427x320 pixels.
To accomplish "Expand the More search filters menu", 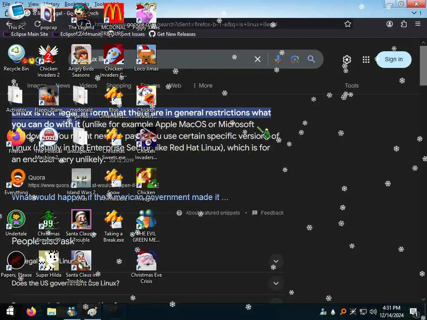I will click(x=203, y=85).
